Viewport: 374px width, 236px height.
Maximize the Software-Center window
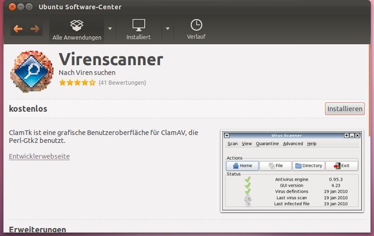pos(29,7)
